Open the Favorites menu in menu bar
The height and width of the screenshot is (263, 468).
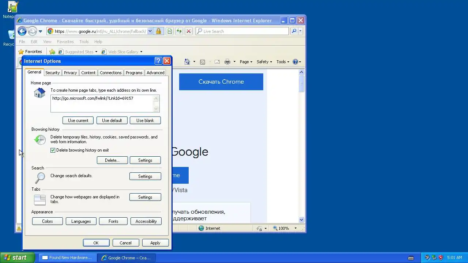(x=65, y=42)
